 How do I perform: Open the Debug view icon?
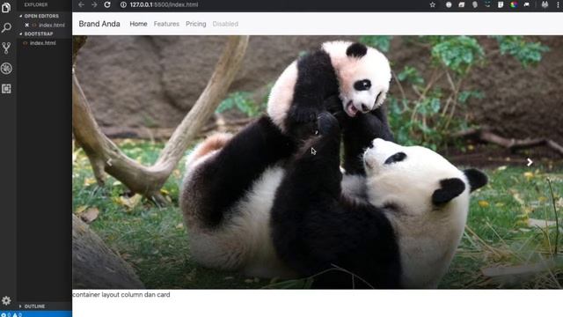pyautogui.click(x=6, y=69)
